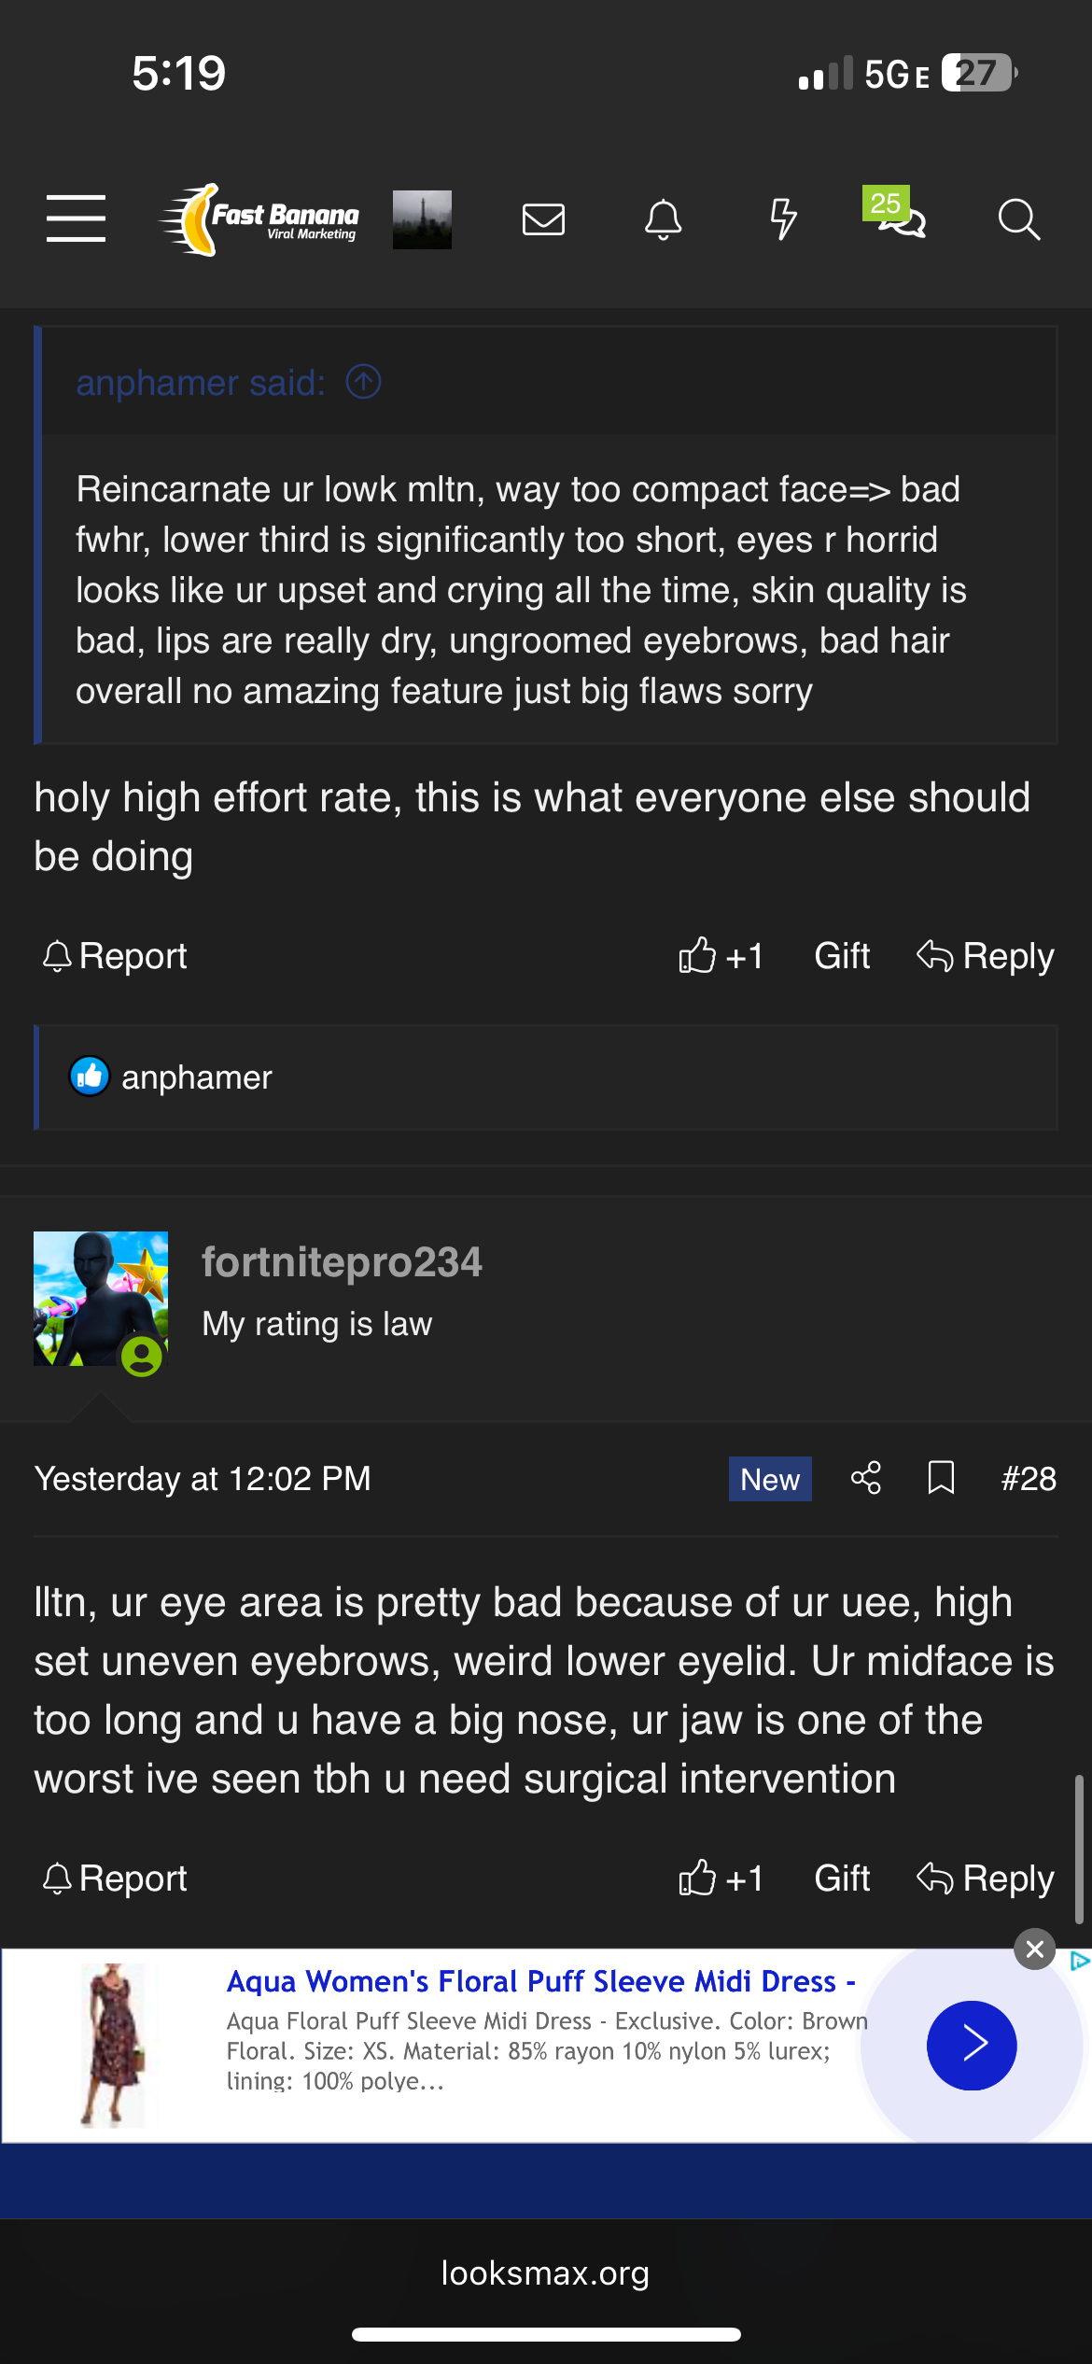Image resolution: width=1092 pixels, height=2364 pixels.
Task: Tap the lightning bolt what's new icon
Action: tap(783, 219)
